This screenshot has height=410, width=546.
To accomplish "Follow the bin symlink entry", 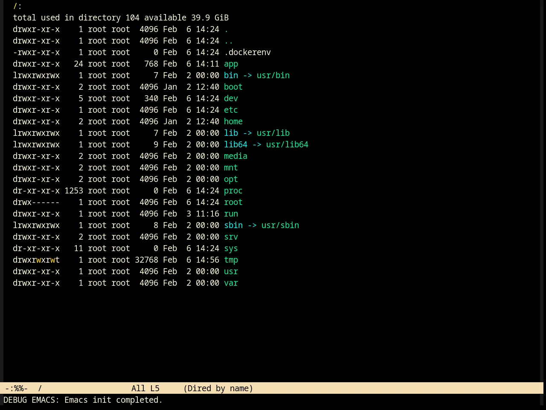I will coord(231,76).
